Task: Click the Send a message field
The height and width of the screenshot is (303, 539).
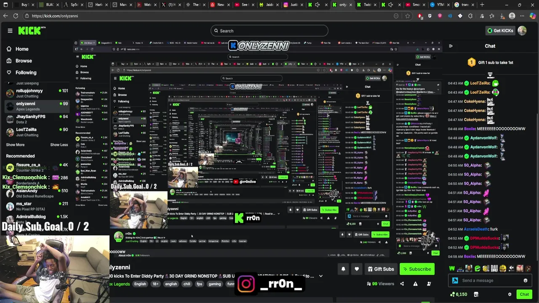Action: [x=491, y=281]
